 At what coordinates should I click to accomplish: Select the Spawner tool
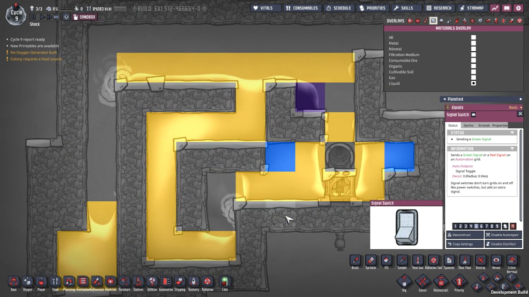pyautogui.click(x=449, y=260)
